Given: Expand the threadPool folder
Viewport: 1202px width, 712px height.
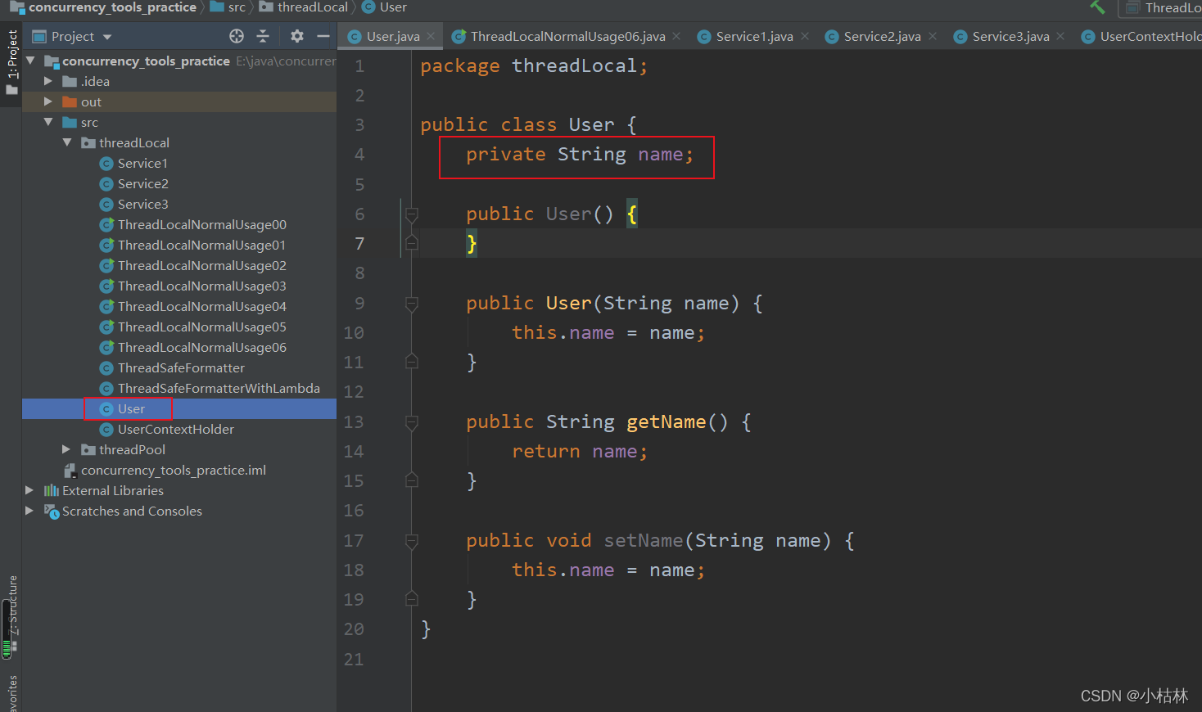Looking at the screenshot, I should (67, 449).
